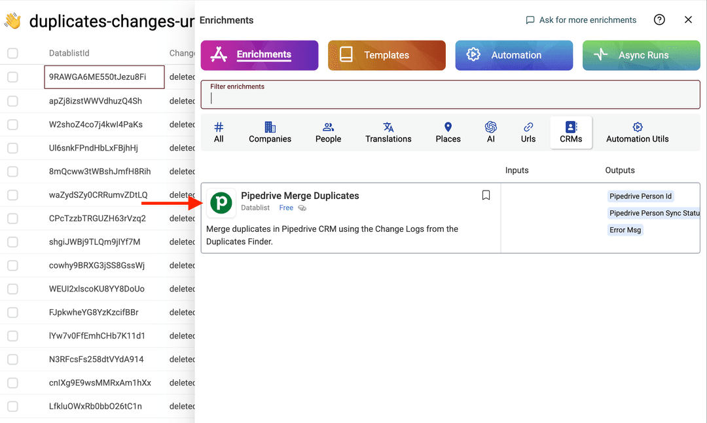This screenshot has height=423, width=707.
Task: Select the Urls link icon
Action: click(528, 127)
